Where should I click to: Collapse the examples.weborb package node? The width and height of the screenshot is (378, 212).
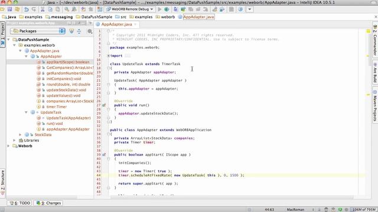pyautogui.click(x=14, y=45)
